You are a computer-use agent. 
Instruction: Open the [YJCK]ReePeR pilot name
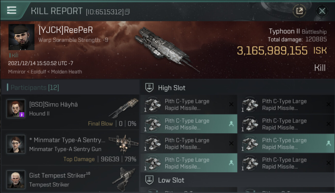[65, 30]
